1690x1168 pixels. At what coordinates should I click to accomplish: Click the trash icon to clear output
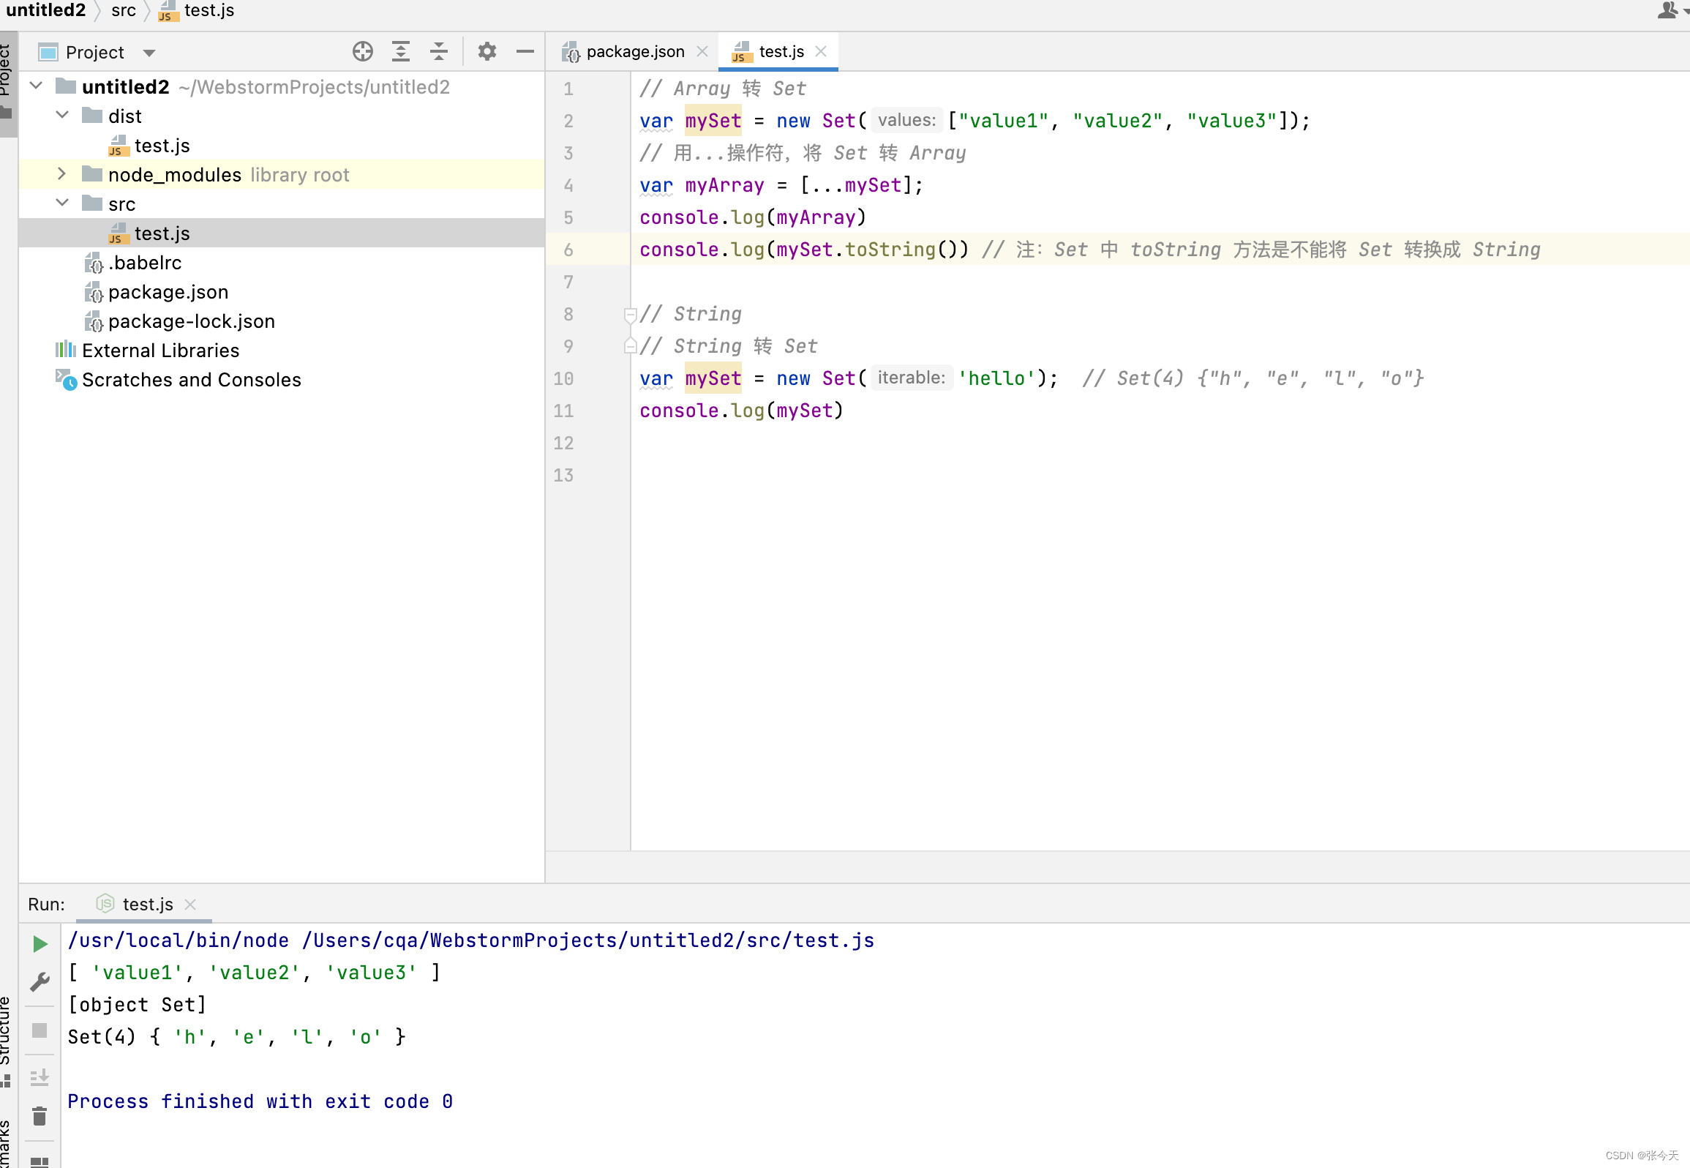[x=40, y=1117]
